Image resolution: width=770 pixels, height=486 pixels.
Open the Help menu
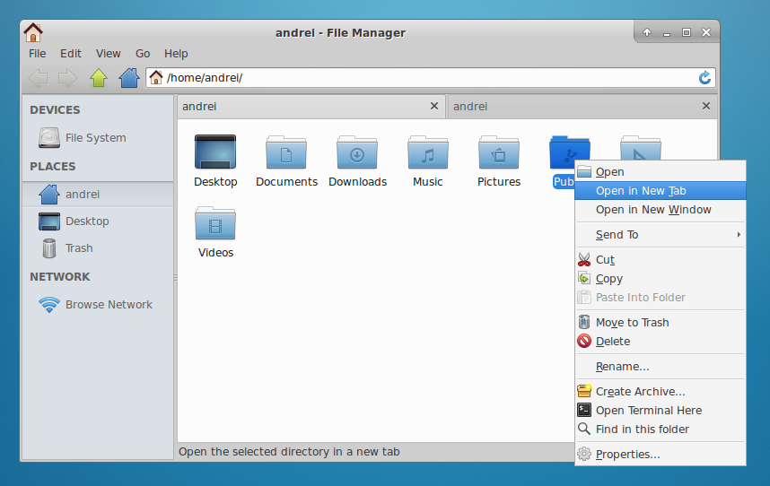tap(176, 54)
